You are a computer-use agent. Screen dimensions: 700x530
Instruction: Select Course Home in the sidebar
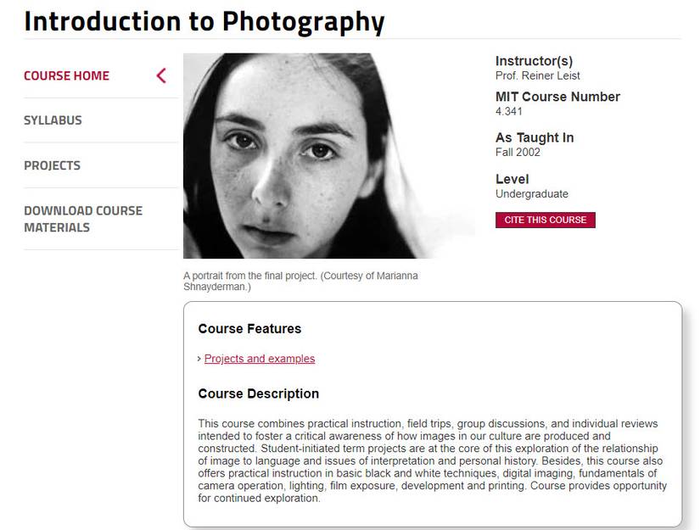click(x=66, y=75)
